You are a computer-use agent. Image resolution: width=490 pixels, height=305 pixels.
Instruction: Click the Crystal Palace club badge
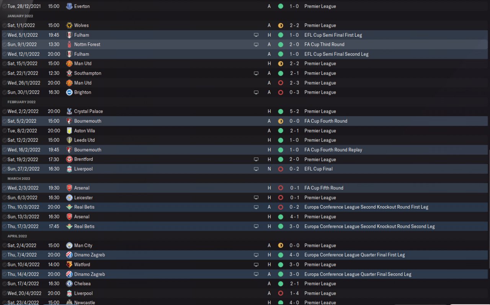point(69,111)
